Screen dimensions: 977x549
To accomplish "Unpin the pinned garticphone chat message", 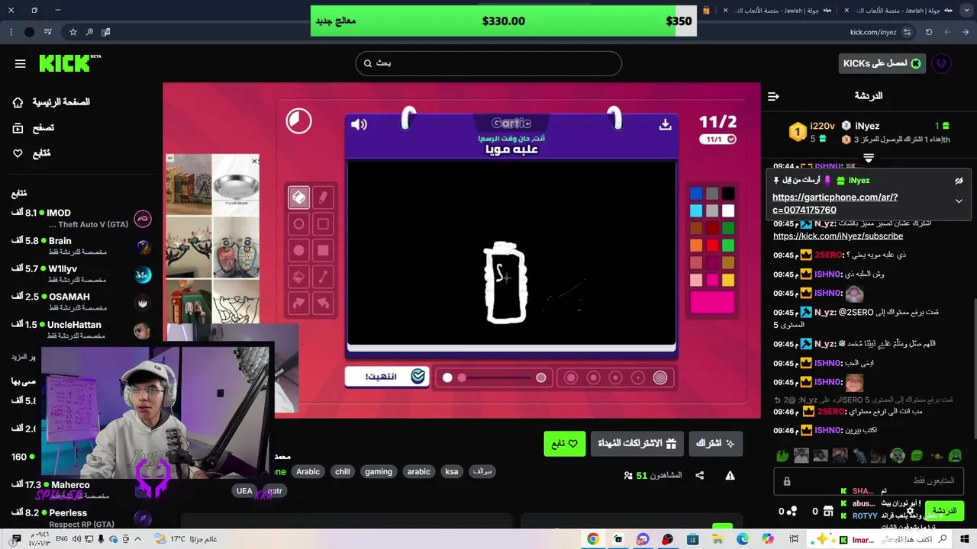I will tap(959, 181).
